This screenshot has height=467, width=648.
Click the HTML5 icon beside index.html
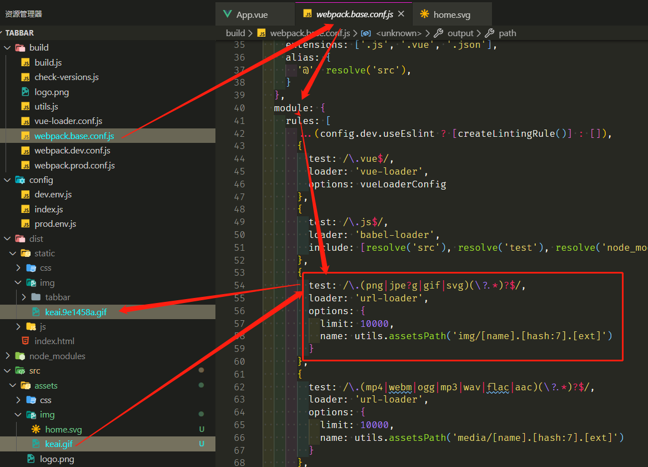pyautogui.click(x=25, y=341)
